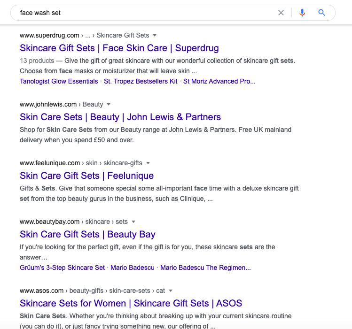The height and width of the screenshot is (329, 352).
Task: Click the www.beautybay.com URL text
Action: (x=50, y=222)
